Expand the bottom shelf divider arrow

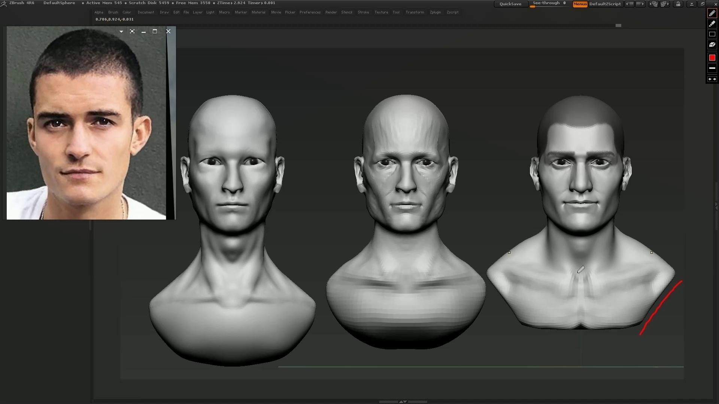click(x=403, y=401)
